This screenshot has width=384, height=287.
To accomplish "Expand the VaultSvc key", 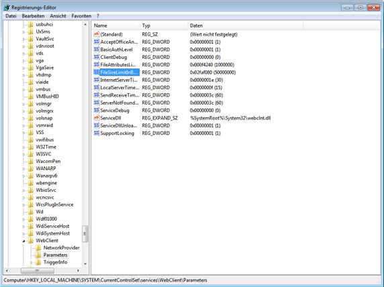I will click(x=23, y=39).
